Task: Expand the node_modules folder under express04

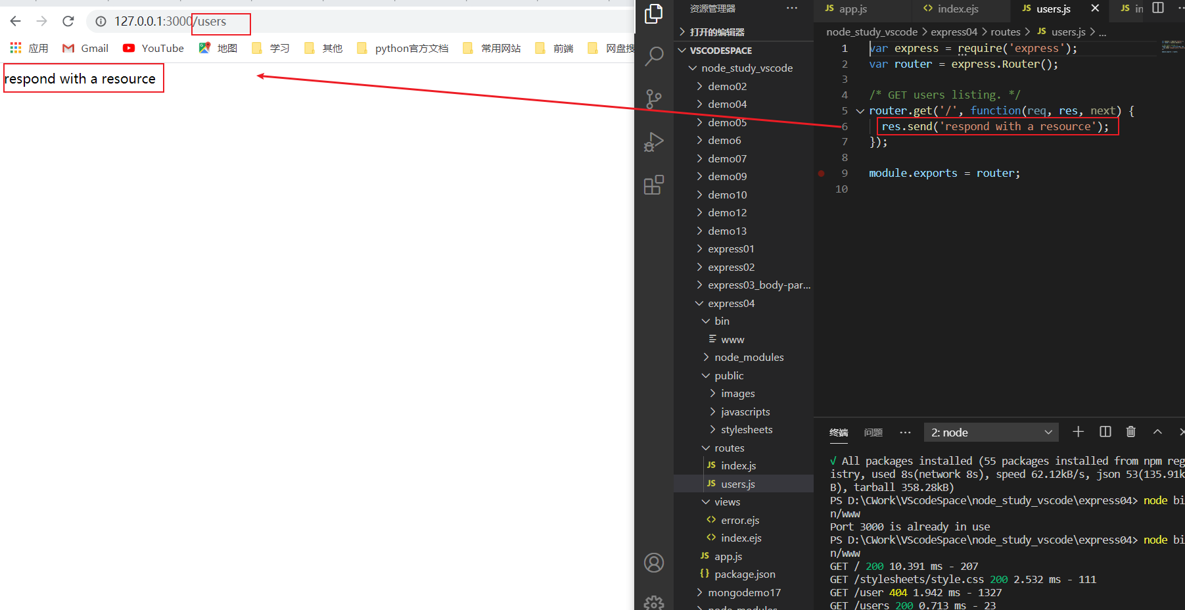Action: (743, 357)
